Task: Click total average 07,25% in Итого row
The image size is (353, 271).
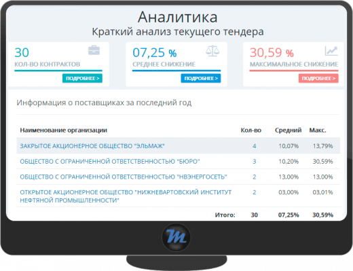Action: [289, 215]
